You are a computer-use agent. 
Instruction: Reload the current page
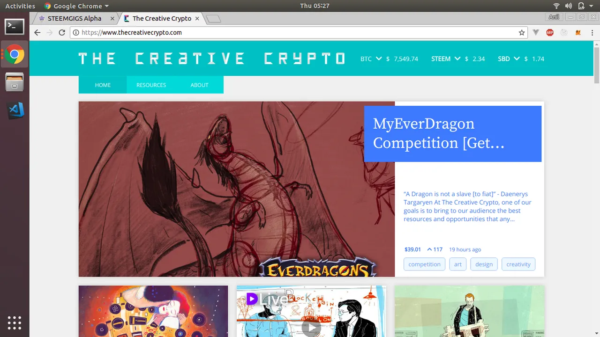coord(62,33)
